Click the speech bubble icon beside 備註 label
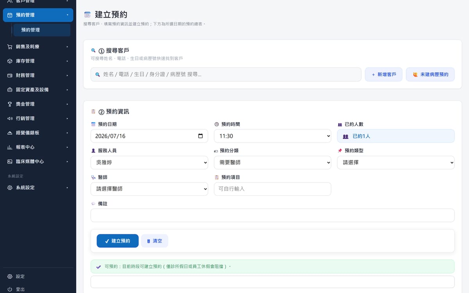This screenshot has width=469, height=293. click(x=93, y=204)
